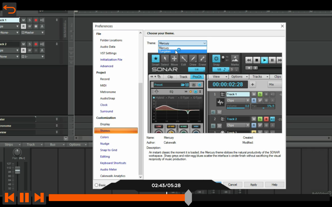This screenshot has height=207, width=332.
Task: Click the preferences category list scroll-up arrow
Action: pos(140,33)
